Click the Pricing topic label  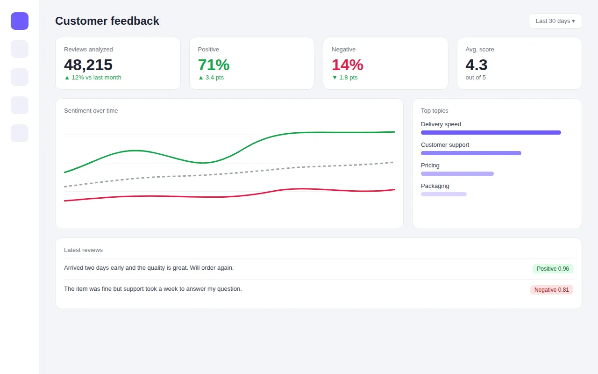tap(430, 165)
